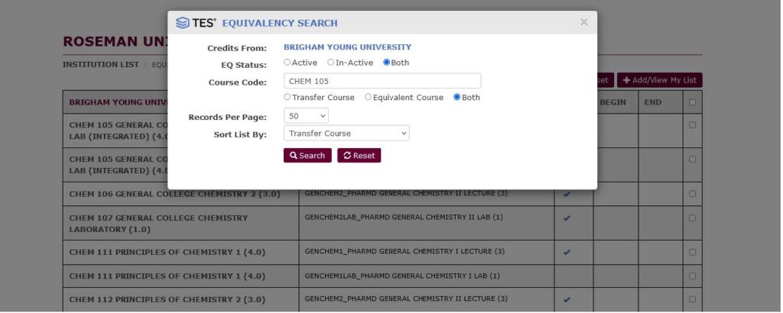The width and height of the screenshot is (783, 313).
Task: Click the CHEM 106 row checkmark icon
Action: click(567, 194)
